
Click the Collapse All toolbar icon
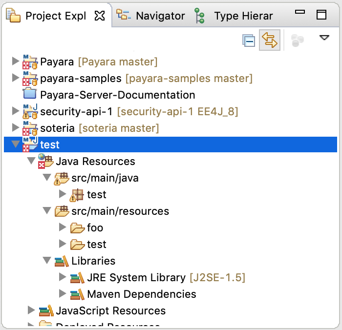(249, 41)
